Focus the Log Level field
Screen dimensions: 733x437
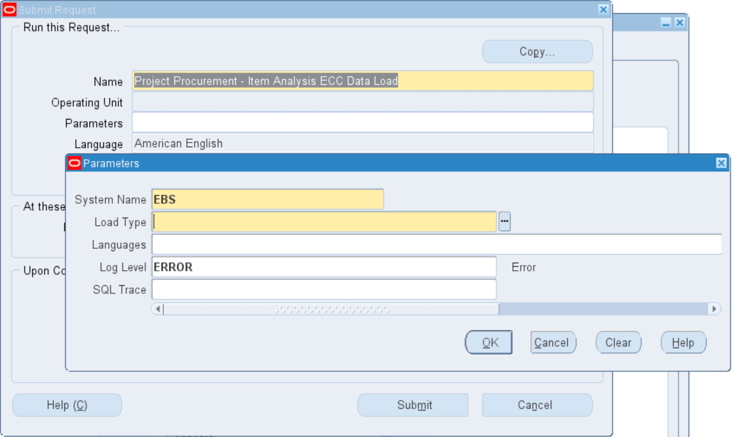[x=324, y=267]
